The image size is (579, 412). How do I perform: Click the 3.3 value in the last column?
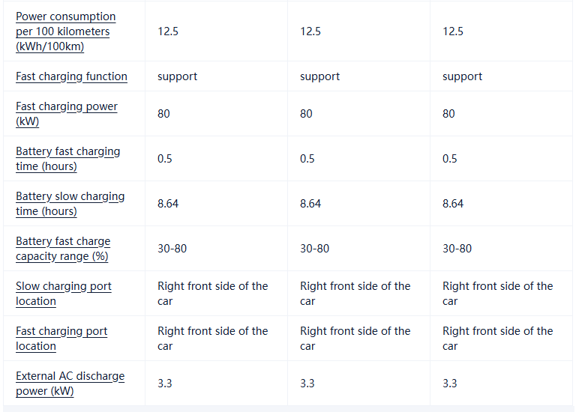450,384
